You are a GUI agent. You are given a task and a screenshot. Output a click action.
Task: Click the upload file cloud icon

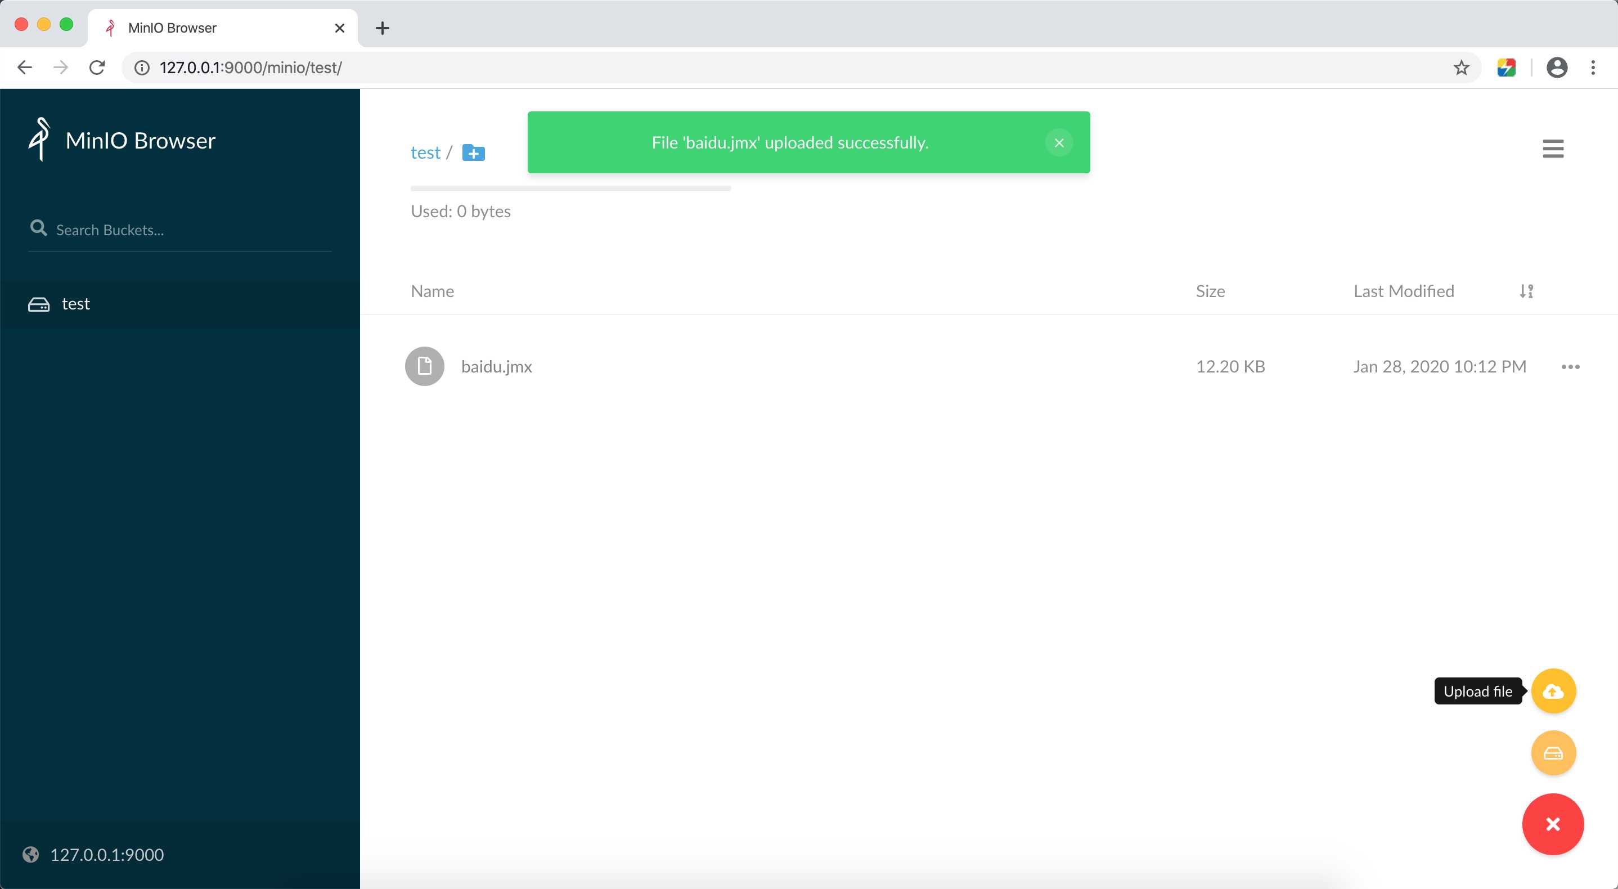pyautogui.click(x=1553, y=691)
